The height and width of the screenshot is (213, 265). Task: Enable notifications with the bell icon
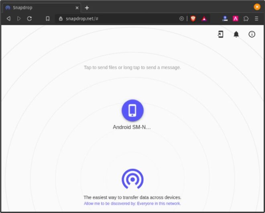[x=236, y=34]
